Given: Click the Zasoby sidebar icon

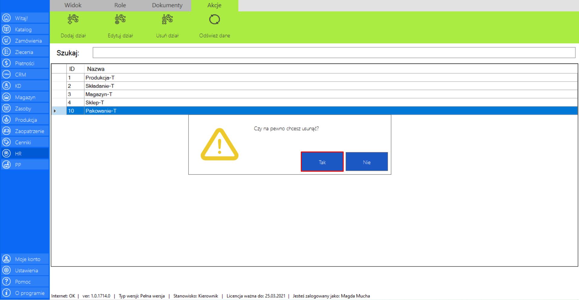Looking at the screenshot, I should [x=6, y=108].
